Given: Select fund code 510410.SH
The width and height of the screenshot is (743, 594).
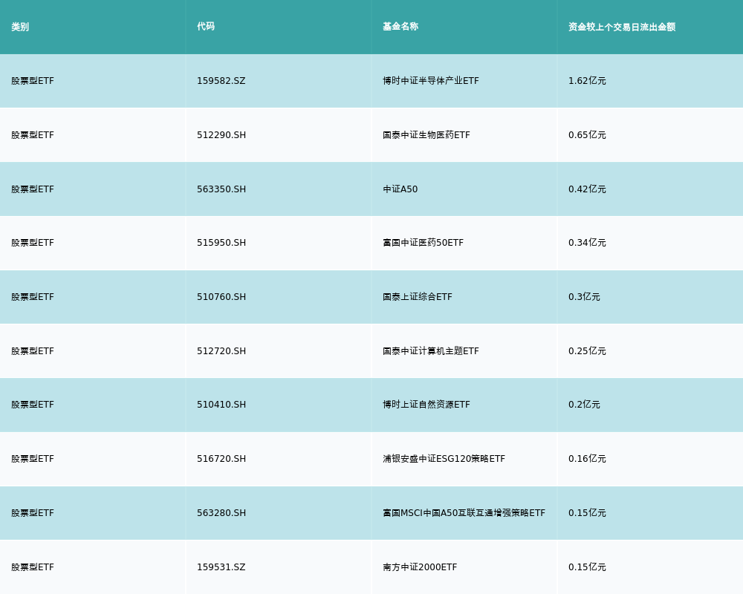Looking at the screenshot, I should tap(221, 405).
